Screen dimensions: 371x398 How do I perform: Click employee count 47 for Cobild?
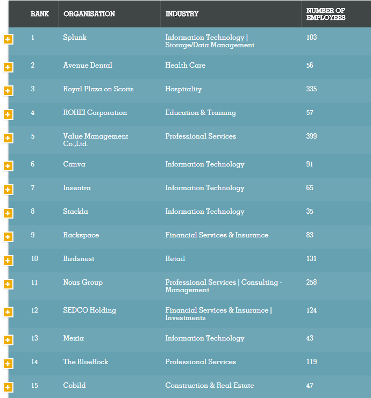tap(310, 385)
